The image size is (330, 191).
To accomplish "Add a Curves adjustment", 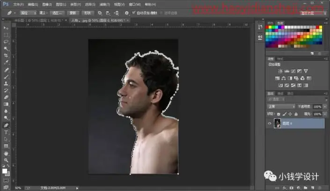I will (293, 71).
